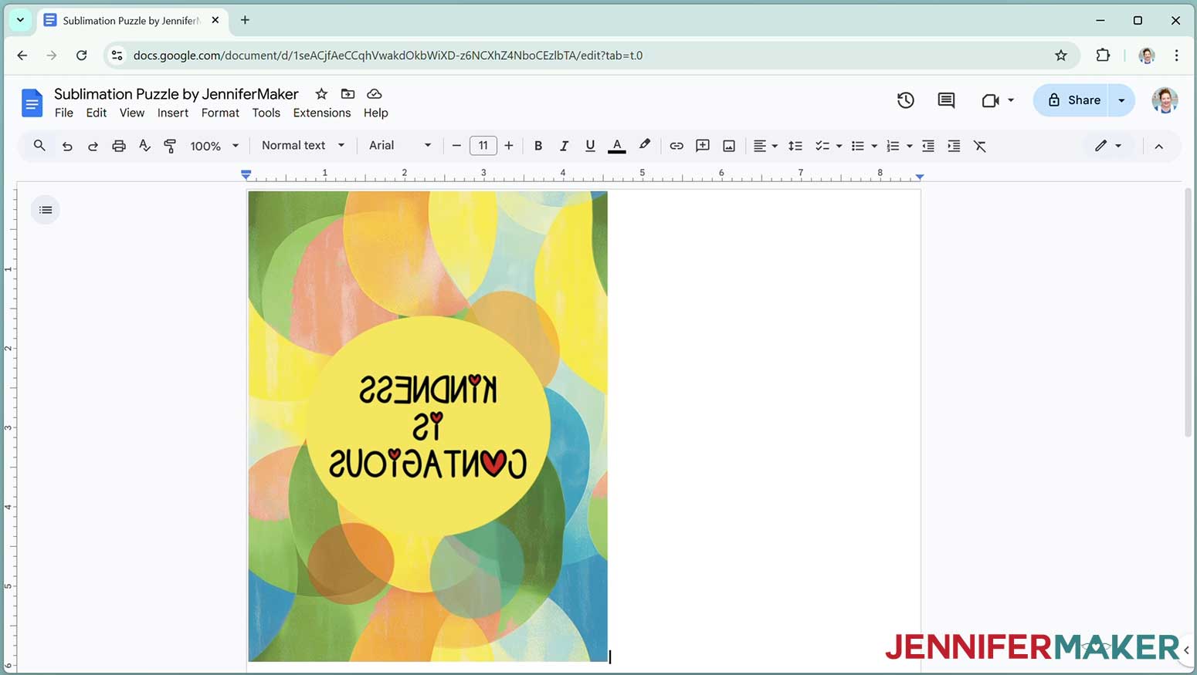
Task: View the cloud save status
Action: [375, 94]
